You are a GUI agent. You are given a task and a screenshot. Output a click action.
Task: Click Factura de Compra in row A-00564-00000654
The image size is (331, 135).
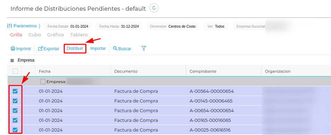[136, 91]
